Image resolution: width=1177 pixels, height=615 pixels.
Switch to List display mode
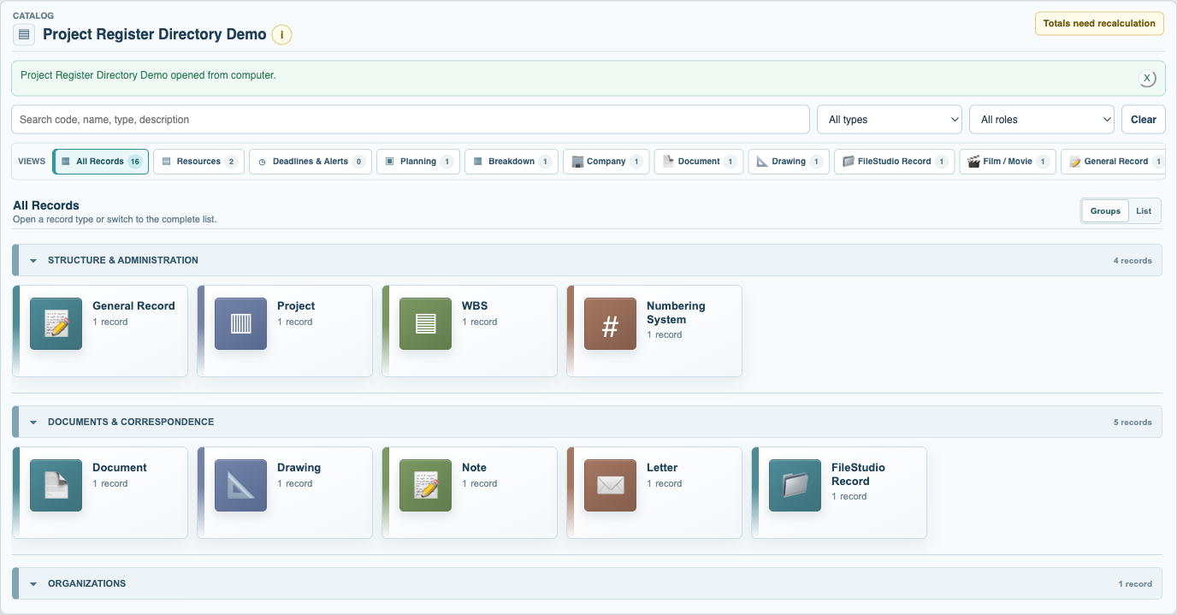click(1144, 211)
